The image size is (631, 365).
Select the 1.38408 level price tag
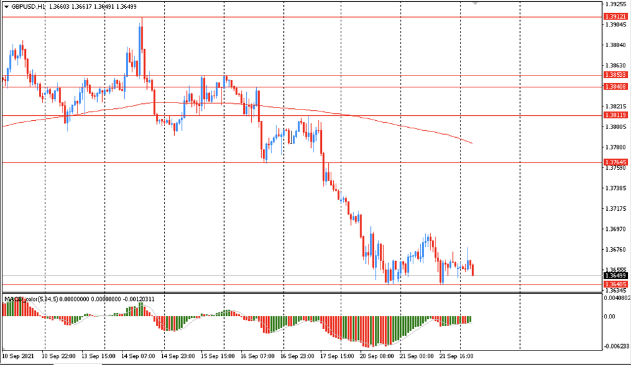tap(616, 86)
